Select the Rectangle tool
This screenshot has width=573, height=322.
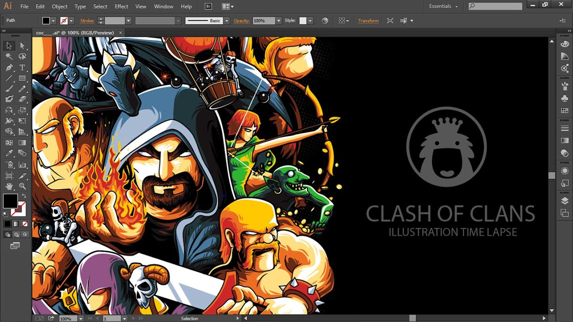click(x=22, y=78)
